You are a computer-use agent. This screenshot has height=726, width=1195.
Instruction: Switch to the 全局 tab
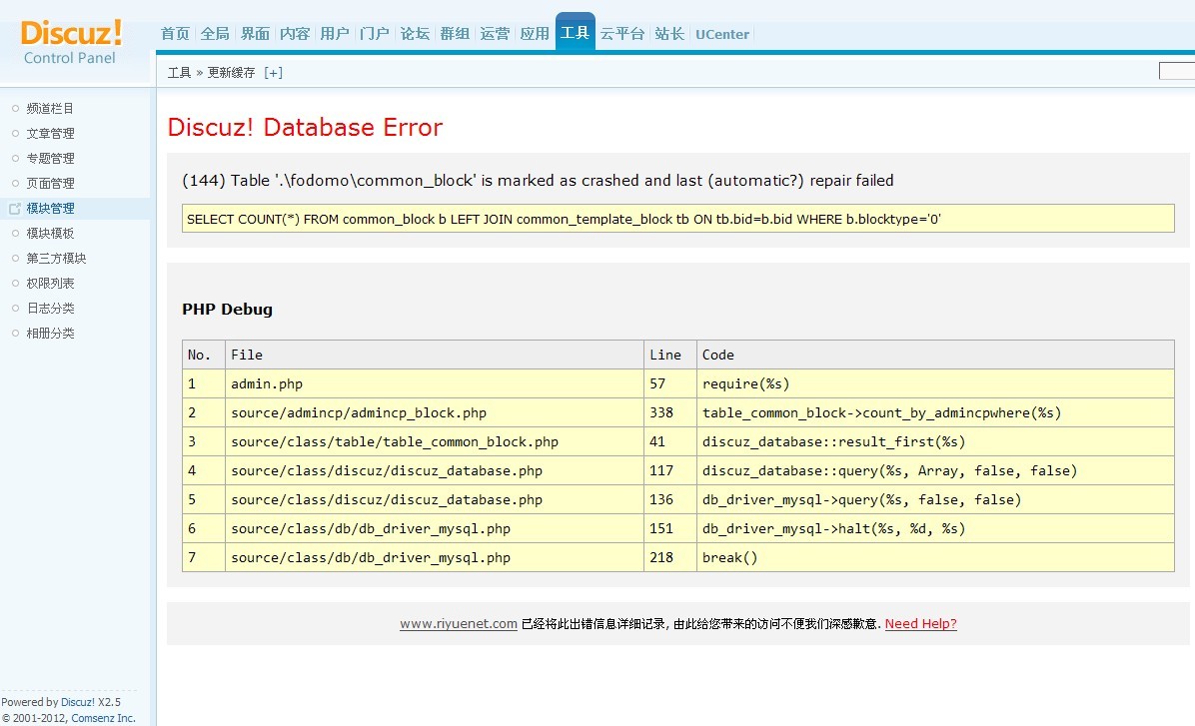(x=215, y=34)
